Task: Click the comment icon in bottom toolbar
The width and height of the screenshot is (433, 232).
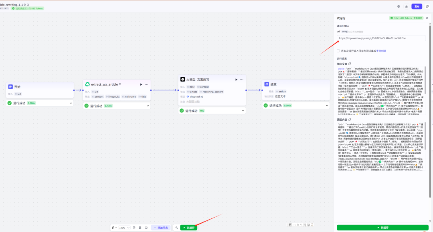Action: 134,228
